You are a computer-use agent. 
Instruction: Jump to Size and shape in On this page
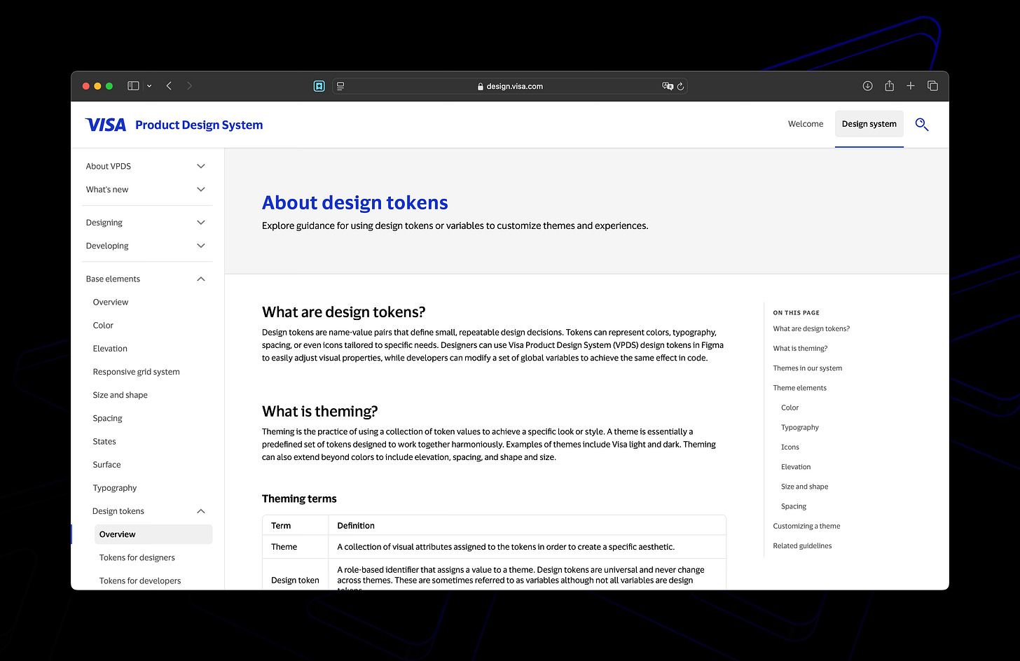pos(804,487)
